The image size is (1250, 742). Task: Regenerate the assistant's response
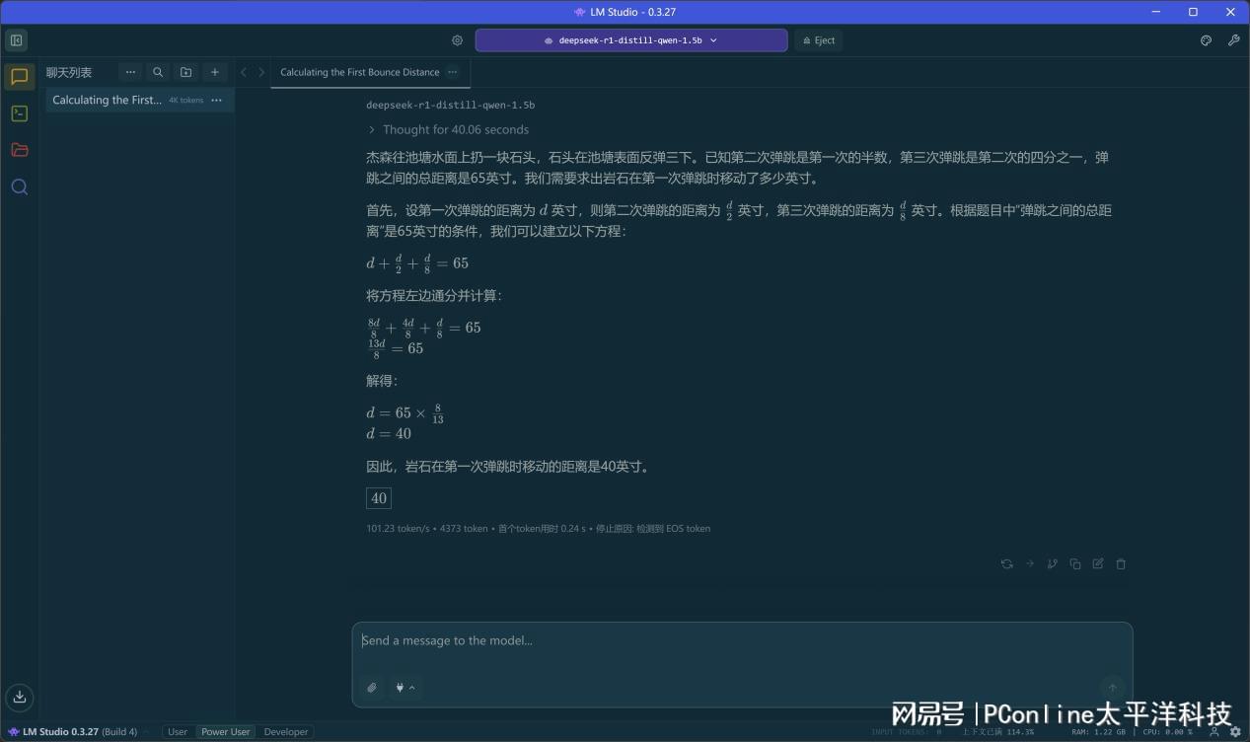1006,564
